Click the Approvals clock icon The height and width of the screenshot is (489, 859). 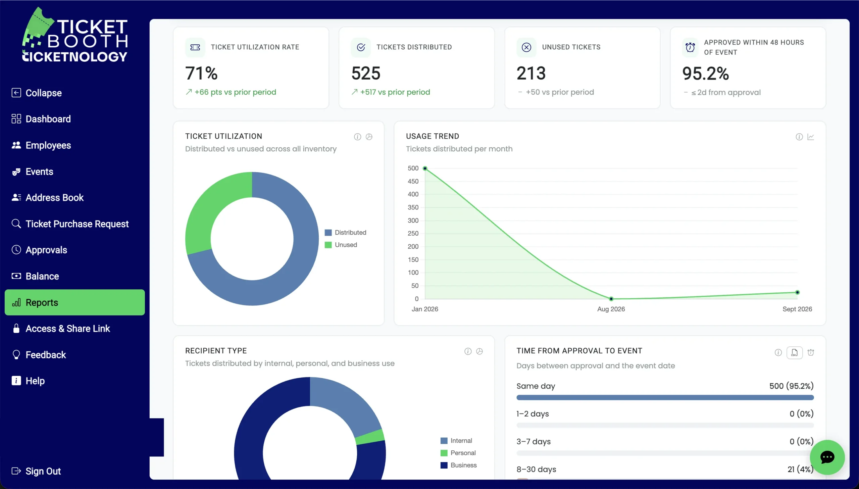tap(16, 250)
